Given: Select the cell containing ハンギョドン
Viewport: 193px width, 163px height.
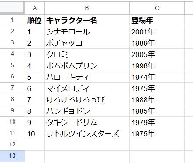Looking at the screenshot, I should tap(87, 111).
